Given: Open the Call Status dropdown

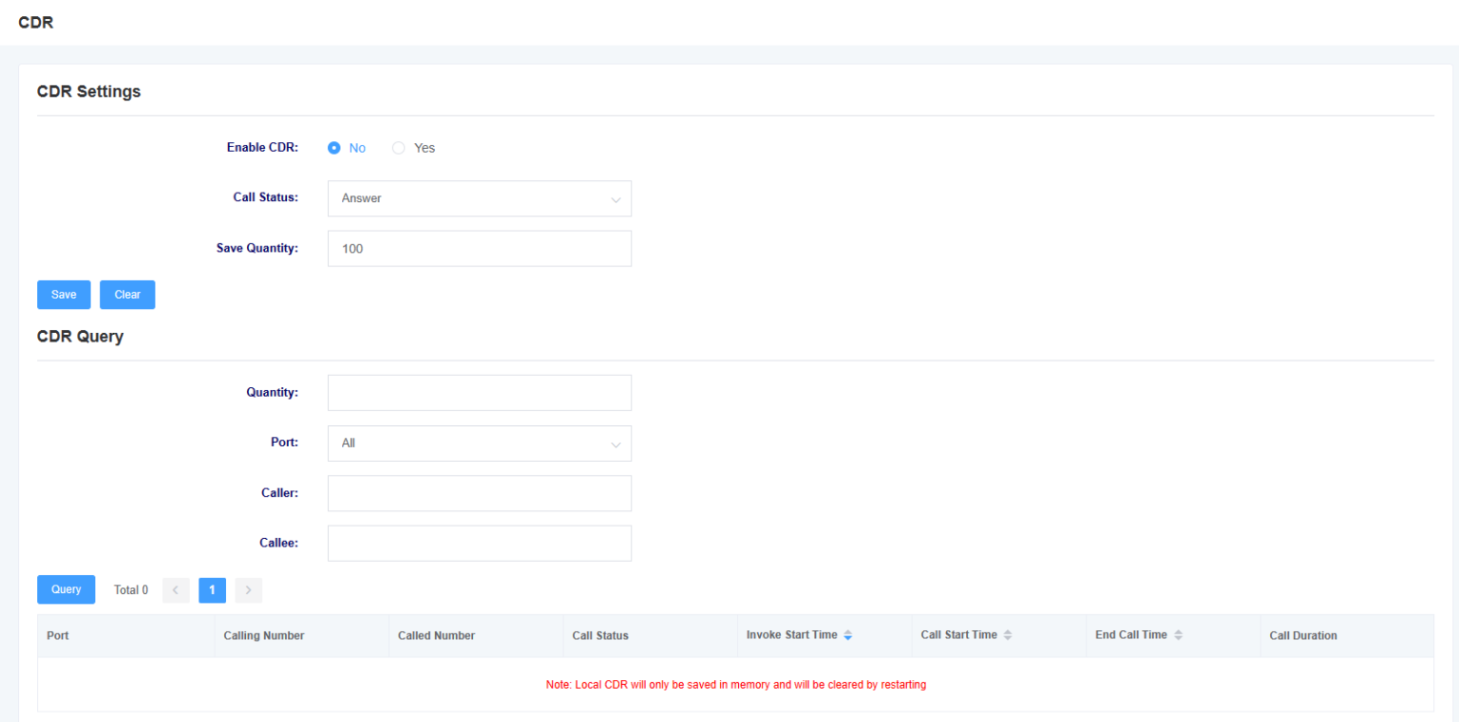Looking at the screenshot, I should coord(479,199).
